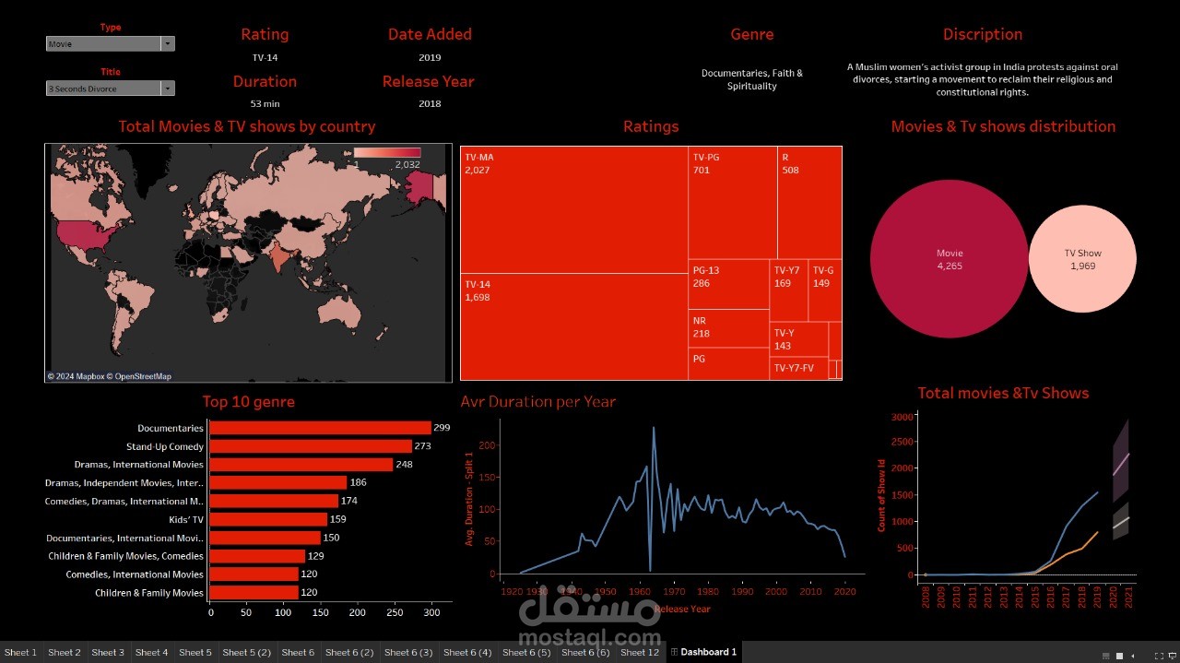
Task: Open the Type filter dropdown
Action: click(167, 42)
